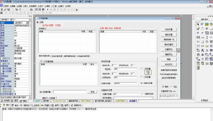213x121 pixels.
Task: Select the arrow pointer tool in component box
Action: coord(198,24)
